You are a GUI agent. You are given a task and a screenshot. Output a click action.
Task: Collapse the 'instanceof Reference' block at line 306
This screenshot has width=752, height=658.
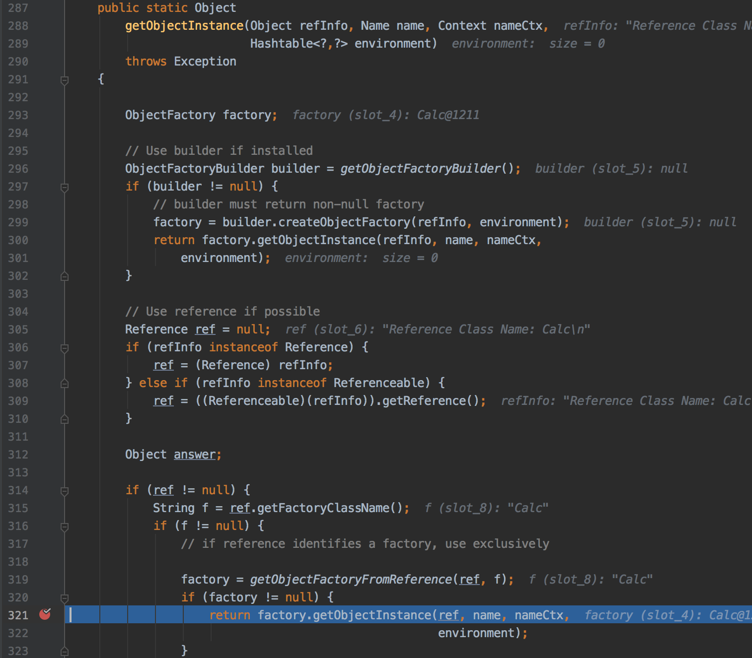pos(65,348)
